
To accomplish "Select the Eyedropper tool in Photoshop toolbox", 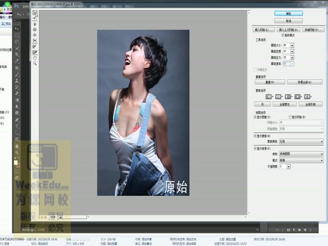I will click(x=17, y=61).
